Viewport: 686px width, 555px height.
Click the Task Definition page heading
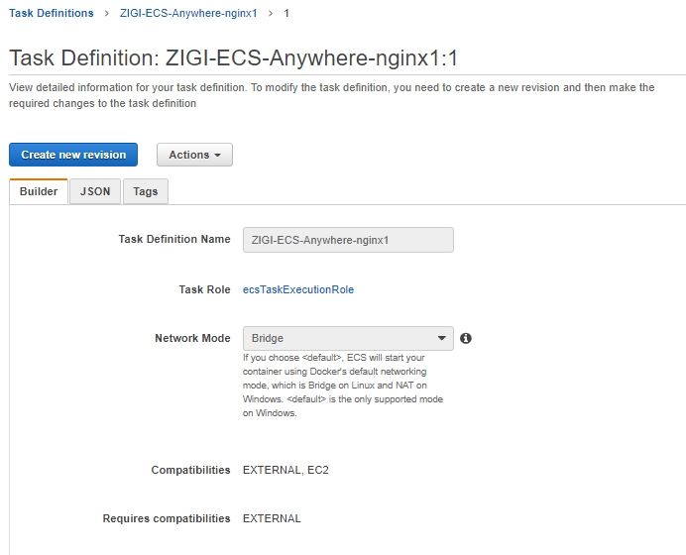[x=234, y=57]
